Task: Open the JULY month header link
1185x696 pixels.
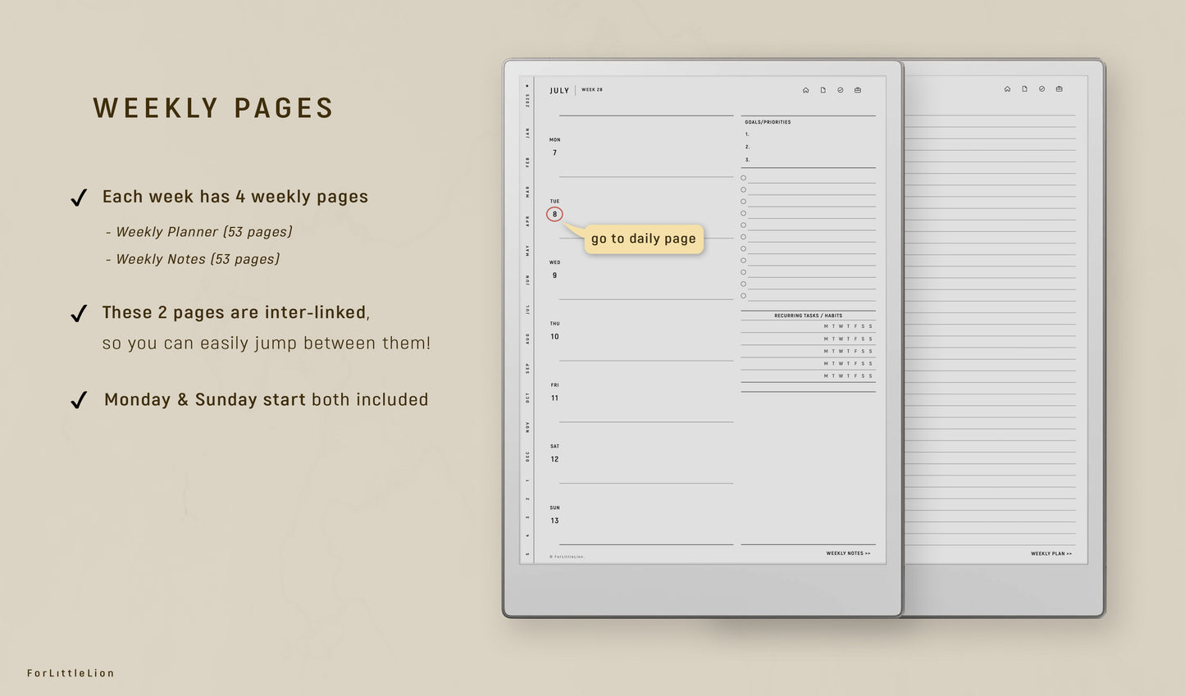Action: pos(559,91)
